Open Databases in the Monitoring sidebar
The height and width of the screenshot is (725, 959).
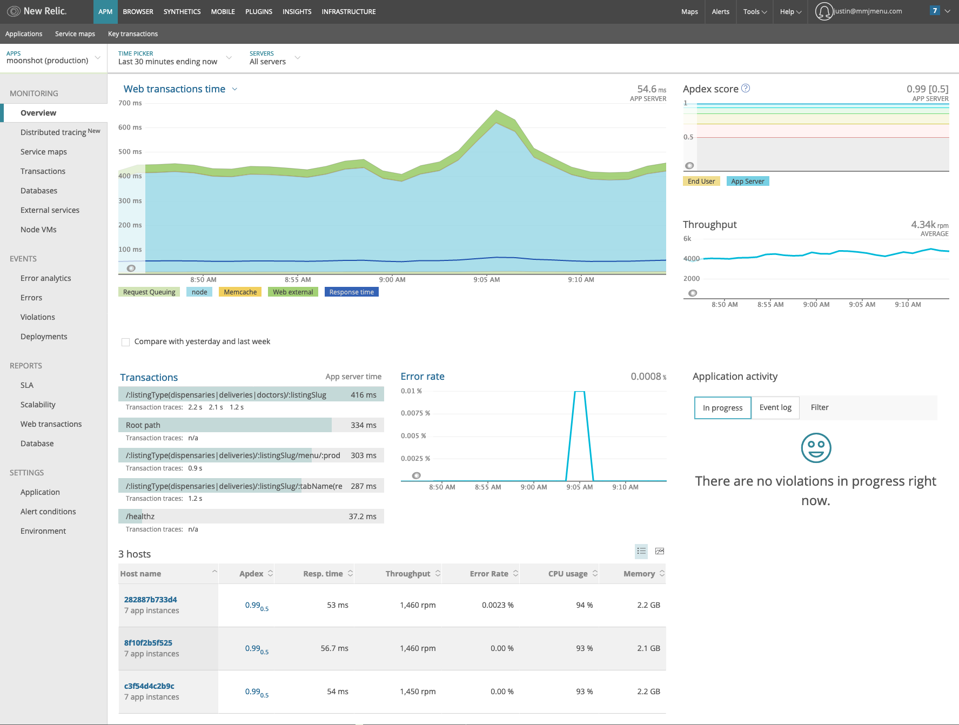(x=39, y=191)
